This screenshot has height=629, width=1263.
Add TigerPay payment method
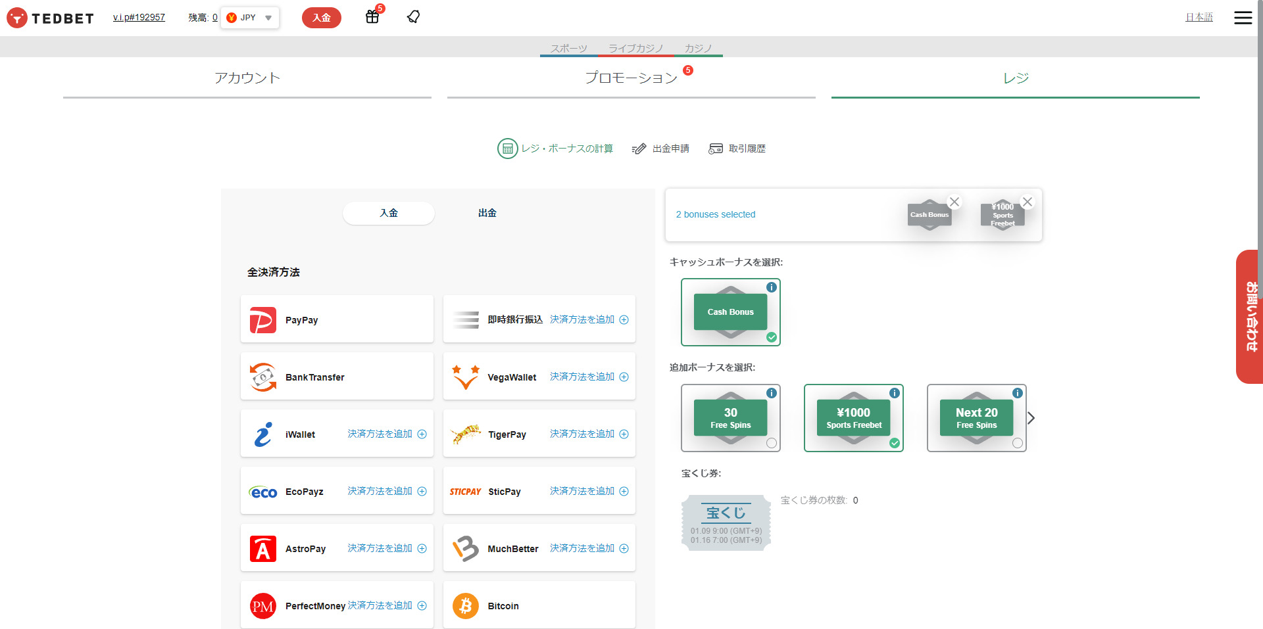point(589,434)
